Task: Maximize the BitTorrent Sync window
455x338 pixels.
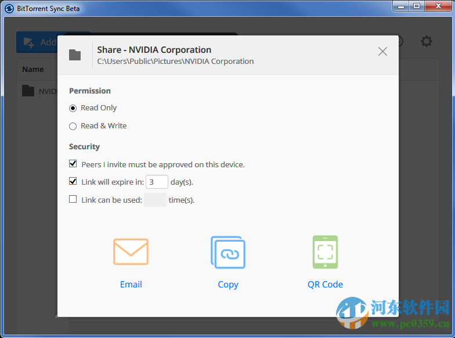Action: [x=417, y=6]
